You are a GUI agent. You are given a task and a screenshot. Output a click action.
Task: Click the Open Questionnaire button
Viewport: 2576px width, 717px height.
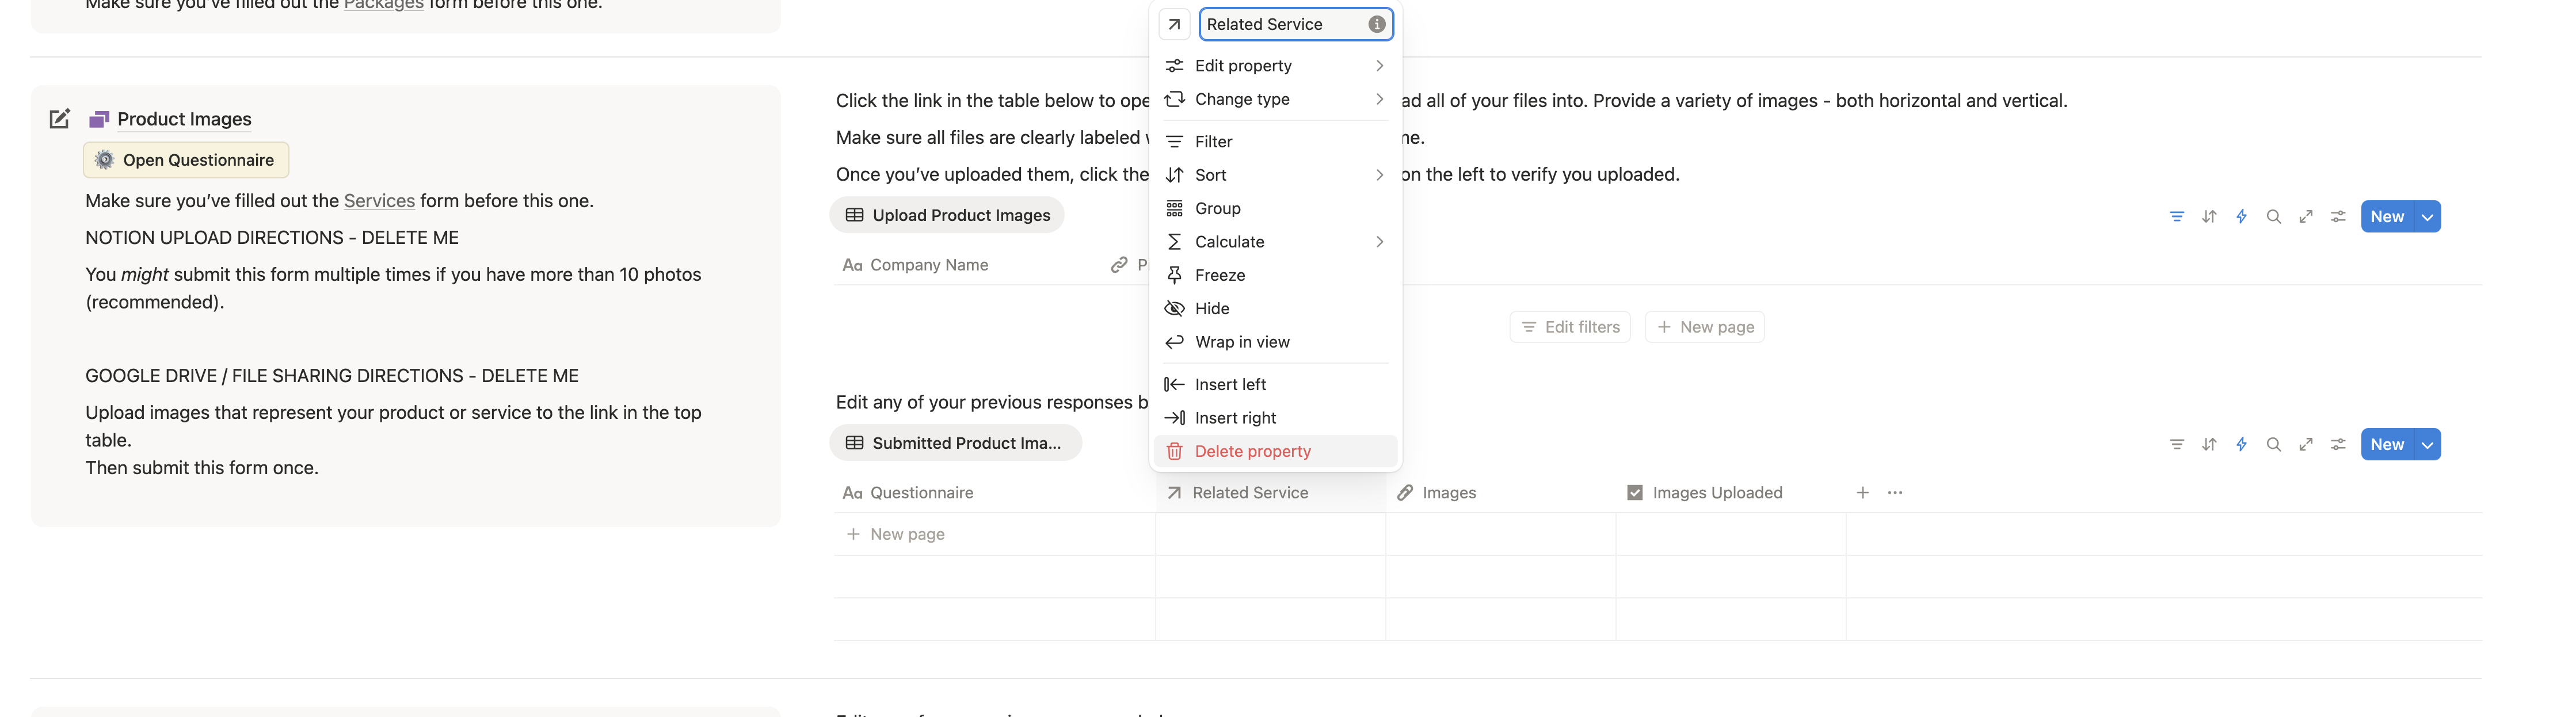[x=186, y=160]
